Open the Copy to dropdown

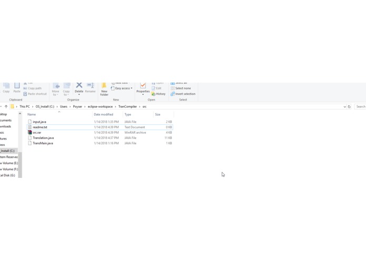tap(66, 89)
